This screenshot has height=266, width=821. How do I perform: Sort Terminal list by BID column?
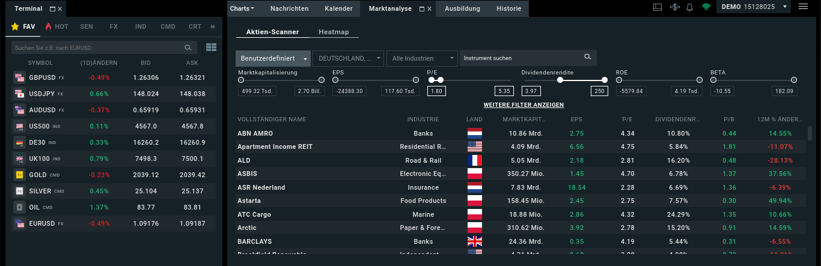pos(145,63)
